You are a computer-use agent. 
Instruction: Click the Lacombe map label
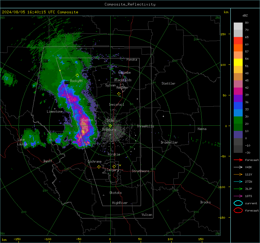coord(125,73)
